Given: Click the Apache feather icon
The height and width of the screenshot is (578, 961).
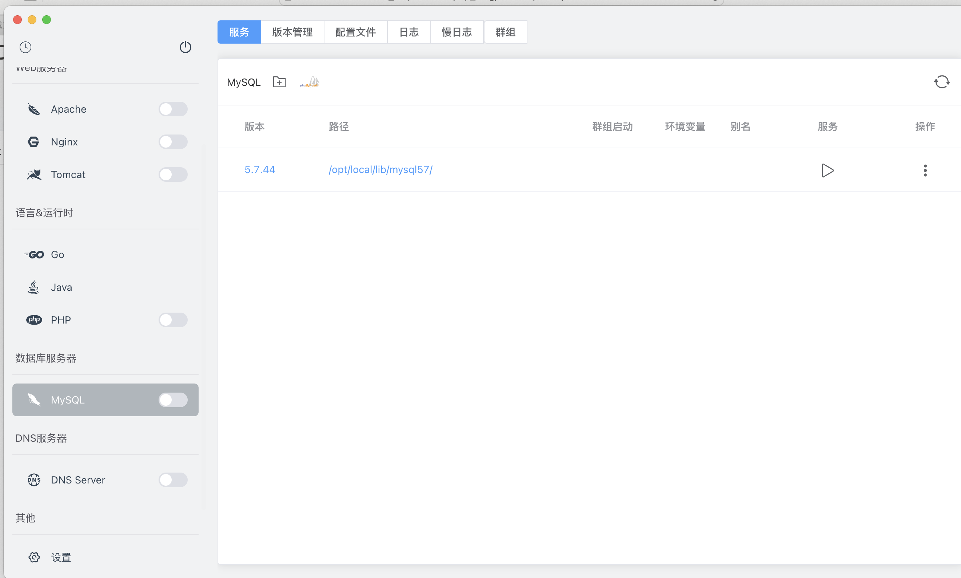Looking at the screenshot, I should tap(34, 109).
